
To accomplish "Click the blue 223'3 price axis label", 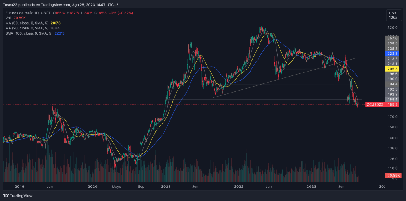I will pyautogui.click(x=392, y=53).
